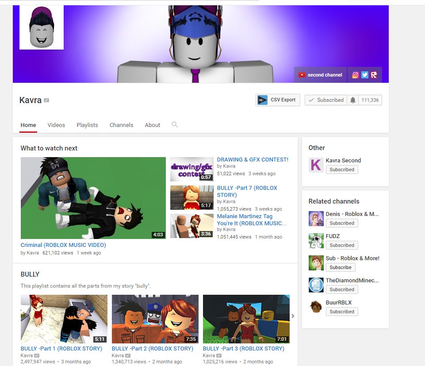
Task: Open BULLY -Part 7 (ROBLOX STORY) link
Action: pos(247,191)
